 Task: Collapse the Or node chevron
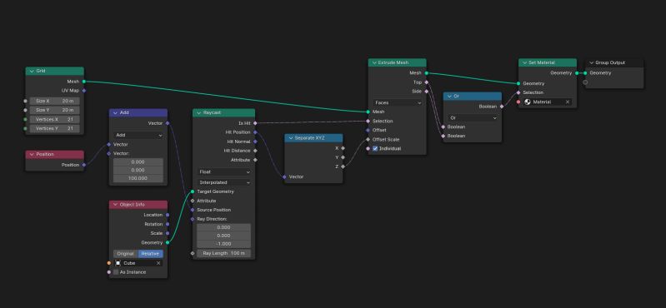(x=449, y=97)
